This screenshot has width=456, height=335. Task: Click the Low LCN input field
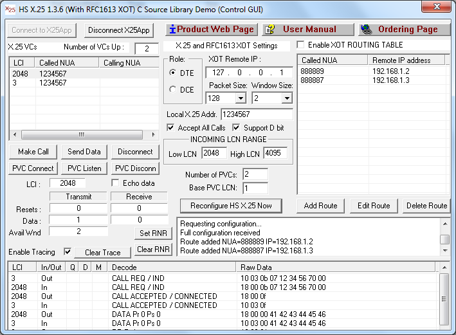coord(214,153)
